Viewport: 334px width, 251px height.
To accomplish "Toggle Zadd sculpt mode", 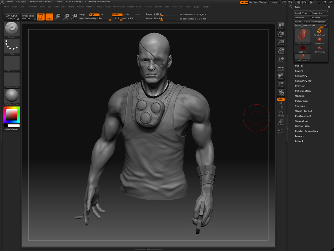I will point(117,14).
